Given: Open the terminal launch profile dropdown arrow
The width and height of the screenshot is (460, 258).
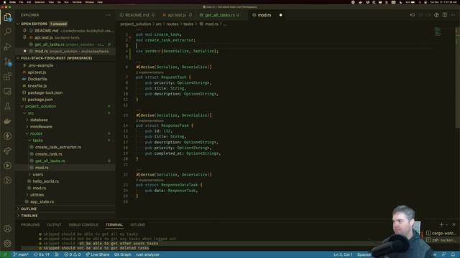Looking at the screenshot, I should [x=447, y=224].
